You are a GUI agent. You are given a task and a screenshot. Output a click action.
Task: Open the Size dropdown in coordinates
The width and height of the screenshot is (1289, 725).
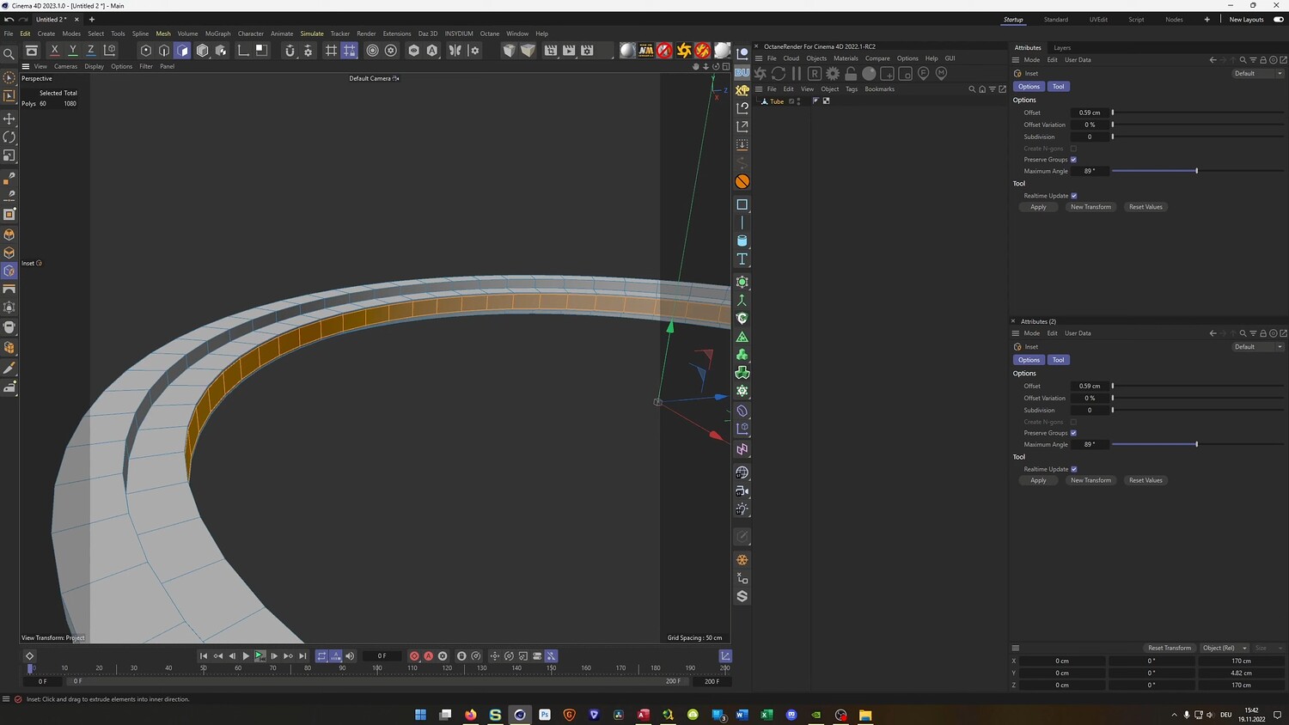point(1268,648)
